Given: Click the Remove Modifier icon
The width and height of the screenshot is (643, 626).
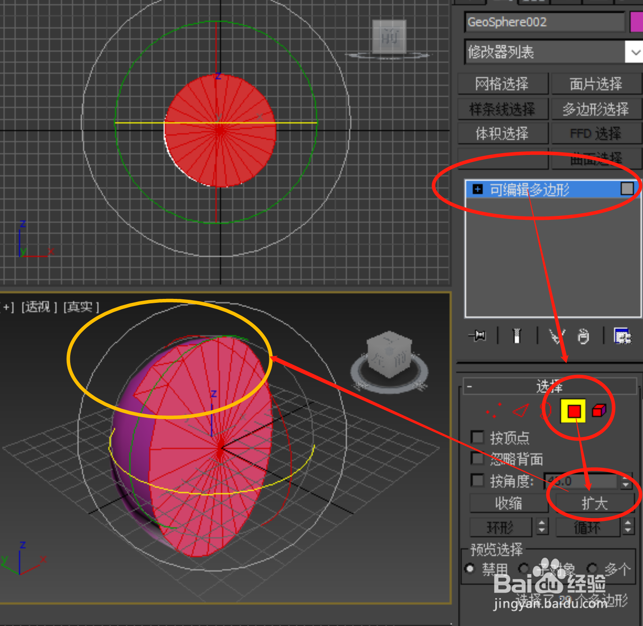Looking at the screenshot, I should pos(583,336).
